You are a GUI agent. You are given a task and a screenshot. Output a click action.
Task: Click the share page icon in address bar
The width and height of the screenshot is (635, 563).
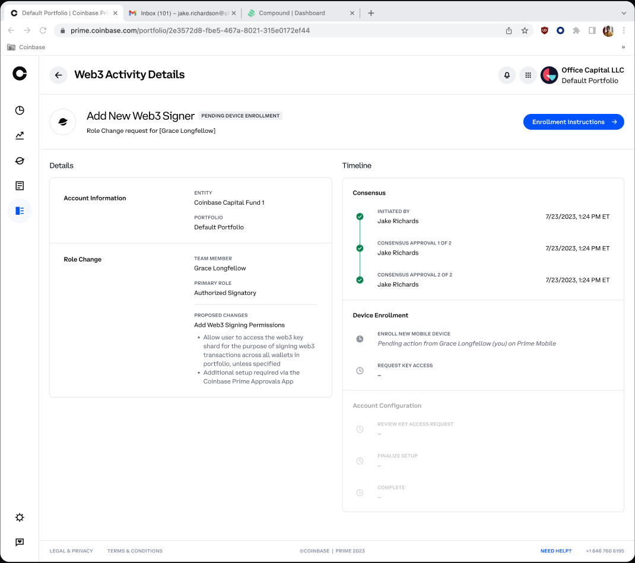click(x=509, y=30)
